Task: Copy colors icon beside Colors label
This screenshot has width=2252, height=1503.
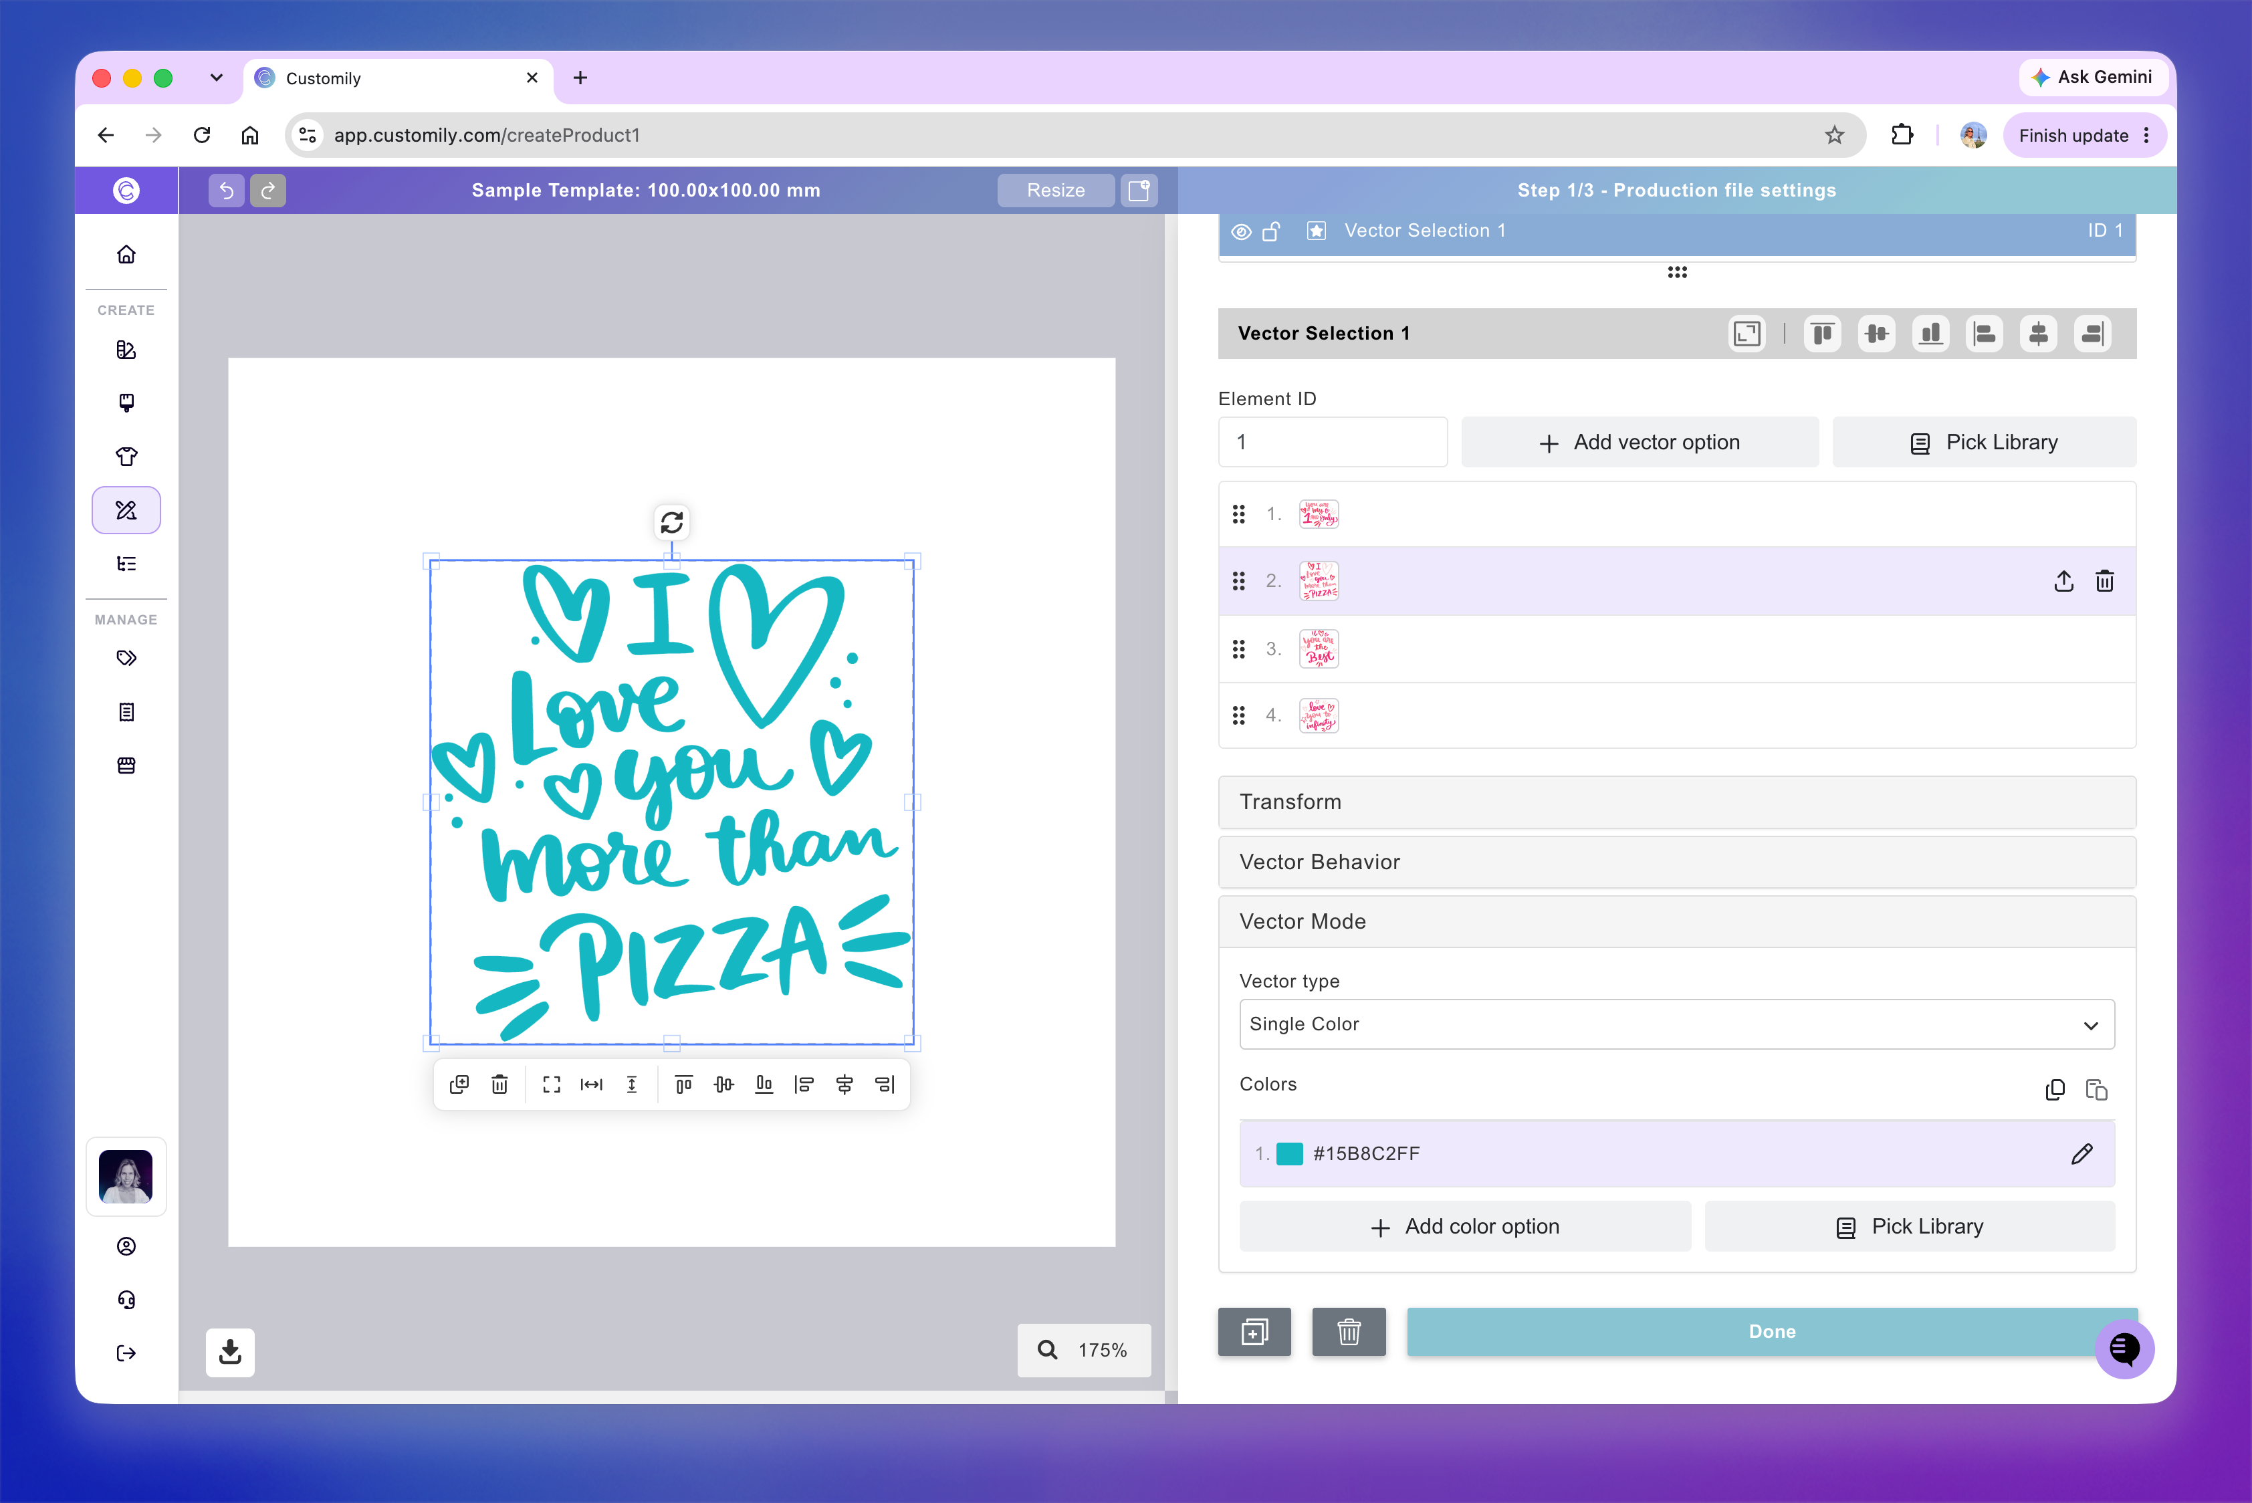Action: 2055,1090
